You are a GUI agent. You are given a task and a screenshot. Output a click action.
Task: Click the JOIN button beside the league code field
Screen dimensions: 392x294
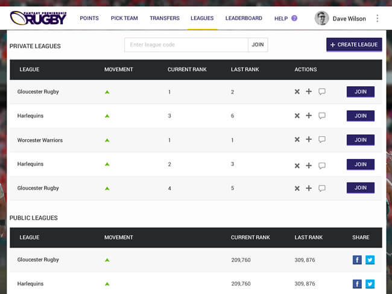(258, 45)
